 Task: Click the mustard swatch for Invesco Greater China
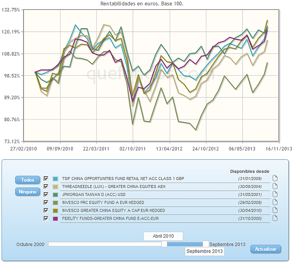click(55, 211)
